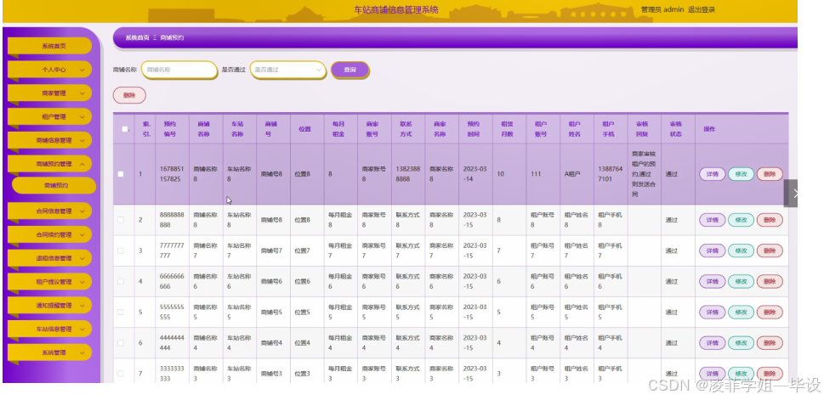Open the 车站信息管理 sidebar menu

point(50,330)
